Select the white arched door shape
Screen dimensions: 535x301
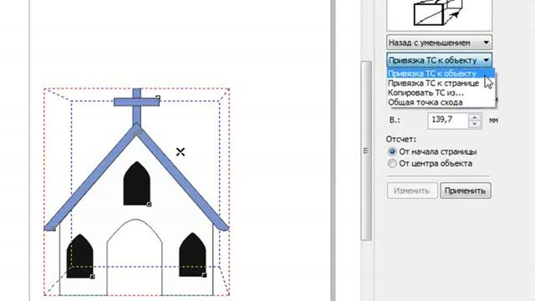coord(135,258)
